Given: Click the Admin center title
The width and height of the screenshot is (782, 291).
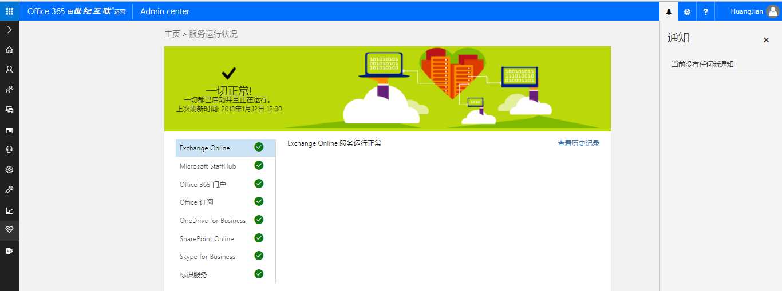Looking at the screenshot, I should point(165,11).
